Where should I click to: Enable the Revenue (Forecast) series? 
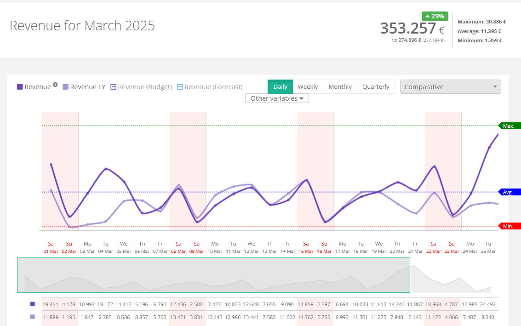tap(210, 87)
